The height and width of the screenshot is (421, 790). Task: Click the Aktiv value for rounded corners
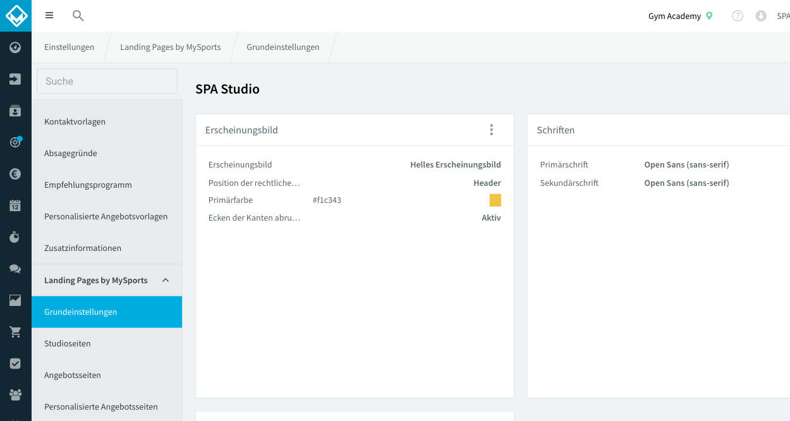pos(491,217)
